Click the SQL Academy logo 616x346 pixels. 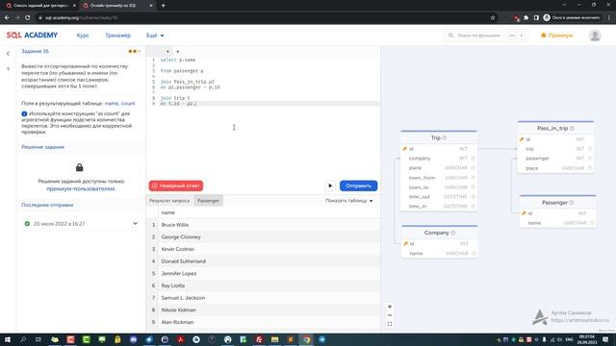(x=32, y=35)
